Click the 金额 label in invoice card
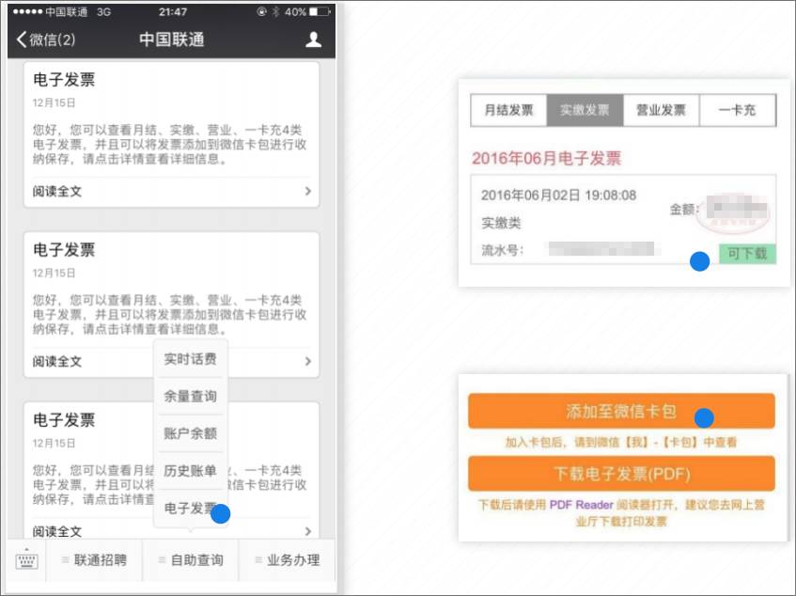Image resolution: width=796 pixels, height=596 pixels. [x=684, y=209]
